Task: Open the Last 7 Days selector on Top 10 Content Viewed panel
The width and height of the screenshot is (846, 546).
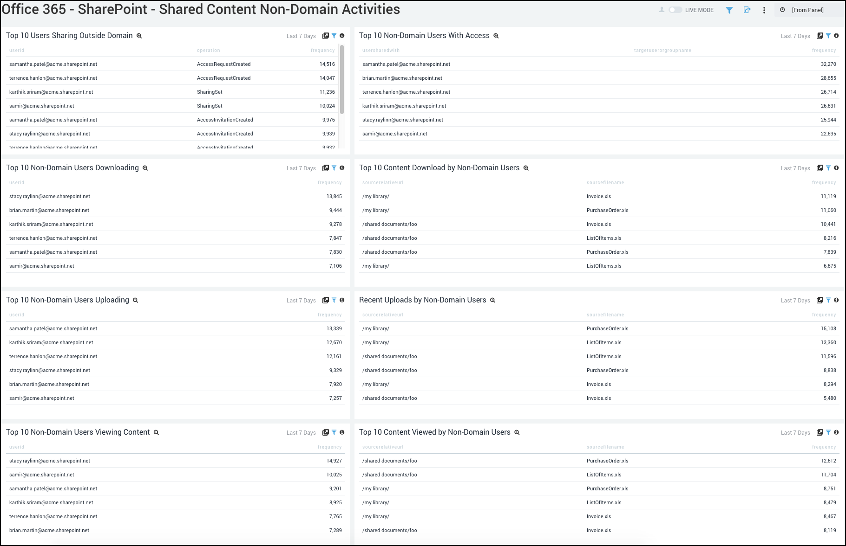Action: pos(795,432)
